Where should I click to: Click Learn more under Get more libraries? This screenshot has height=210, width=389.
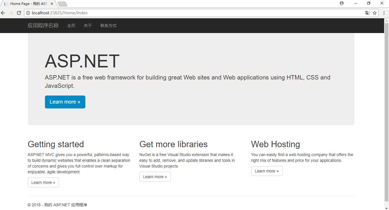pyautogui.click(x=155, y=177)
